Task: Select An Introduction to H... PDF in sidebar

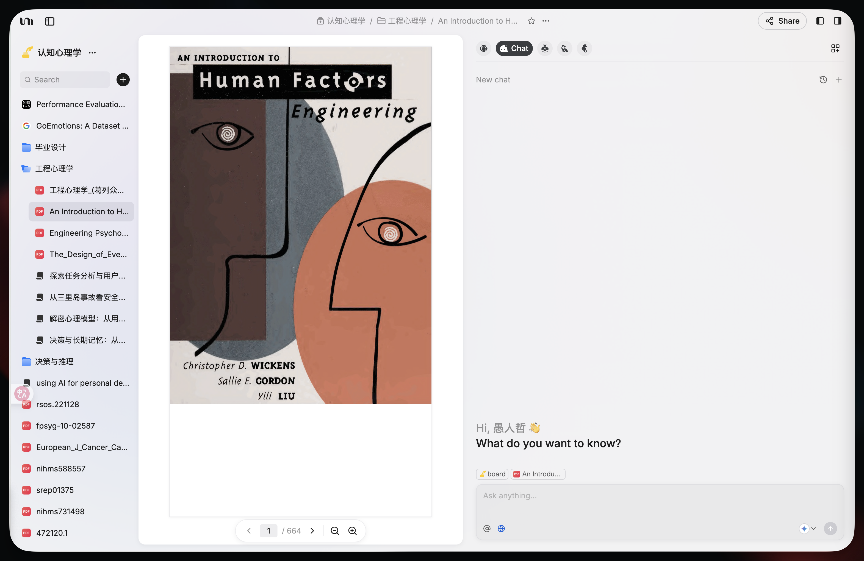Action: [x=81, y=212]
